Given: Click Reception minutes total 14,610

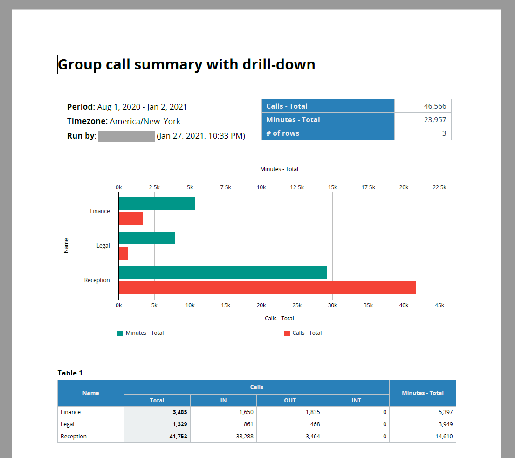Looking at the screenshot, I should coord(423,436).
